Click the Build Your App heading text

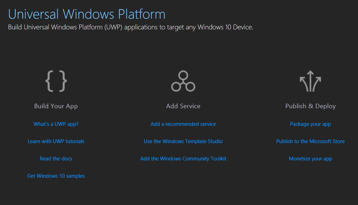56,106
